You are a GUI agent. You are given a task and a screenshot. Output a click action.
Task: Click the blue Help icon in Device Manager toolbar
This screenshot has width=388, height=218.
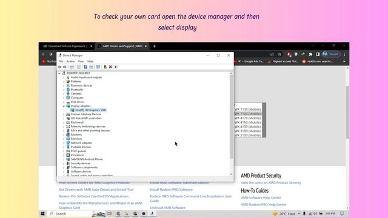[x=85, y=67]
